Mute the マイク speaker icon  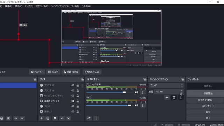pos(136,105)
